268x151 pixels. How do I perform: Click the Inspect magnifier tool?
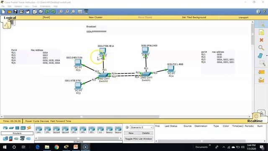coord(261,47)
